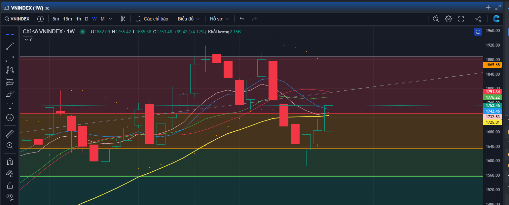This screenshot has height=205, width=509.
Task: Open the Biểu đồ dropdown
Action: 189,19
